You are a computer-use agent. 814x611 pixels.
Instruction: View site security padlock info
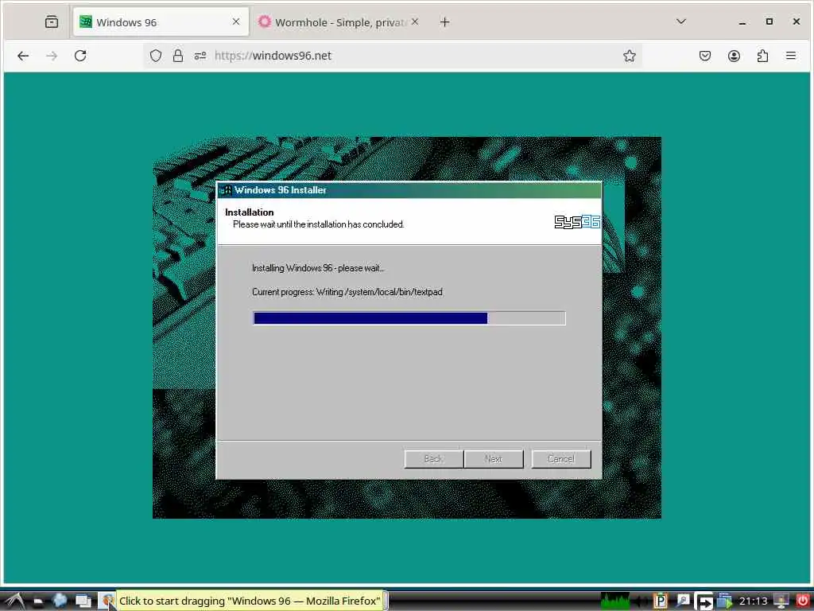(x=178, y=56)
